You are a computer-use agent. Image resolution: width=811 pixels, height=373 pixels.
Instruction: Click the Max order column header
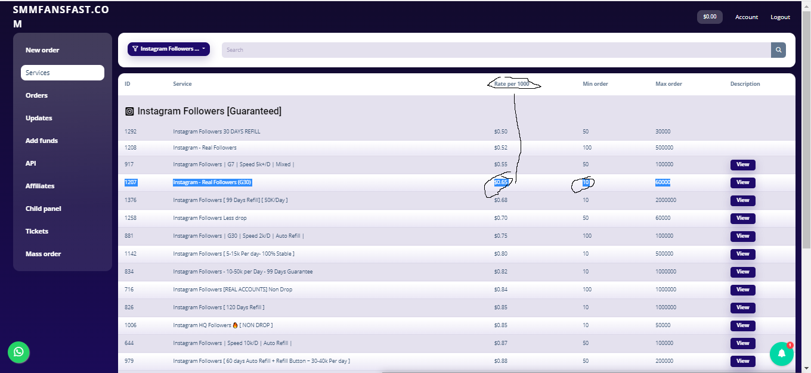[668, 84]
